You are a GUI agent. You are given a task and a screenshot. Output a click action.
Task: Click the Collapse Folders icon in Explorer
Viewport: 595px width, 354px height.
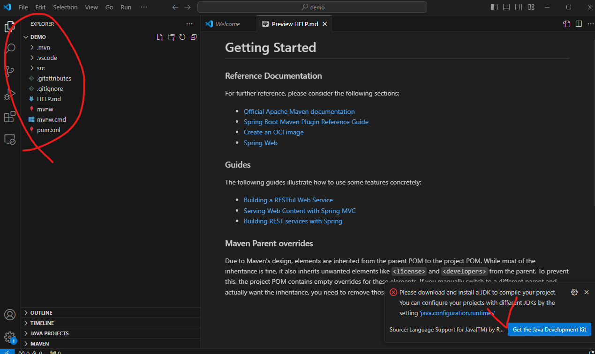pyautogui.click(x=193, y=37)
